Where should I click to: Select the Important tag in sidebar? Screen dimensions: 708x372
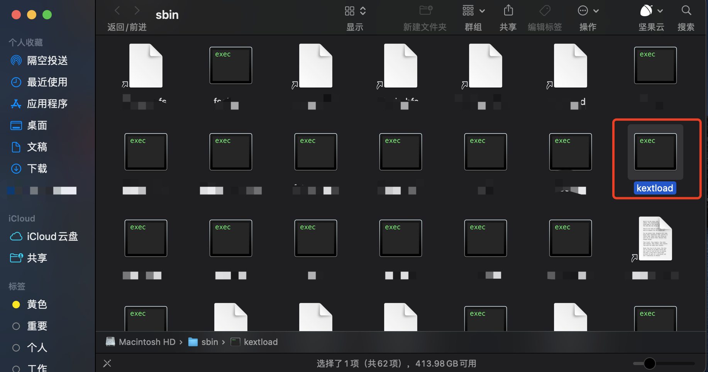tap(37, 326)
